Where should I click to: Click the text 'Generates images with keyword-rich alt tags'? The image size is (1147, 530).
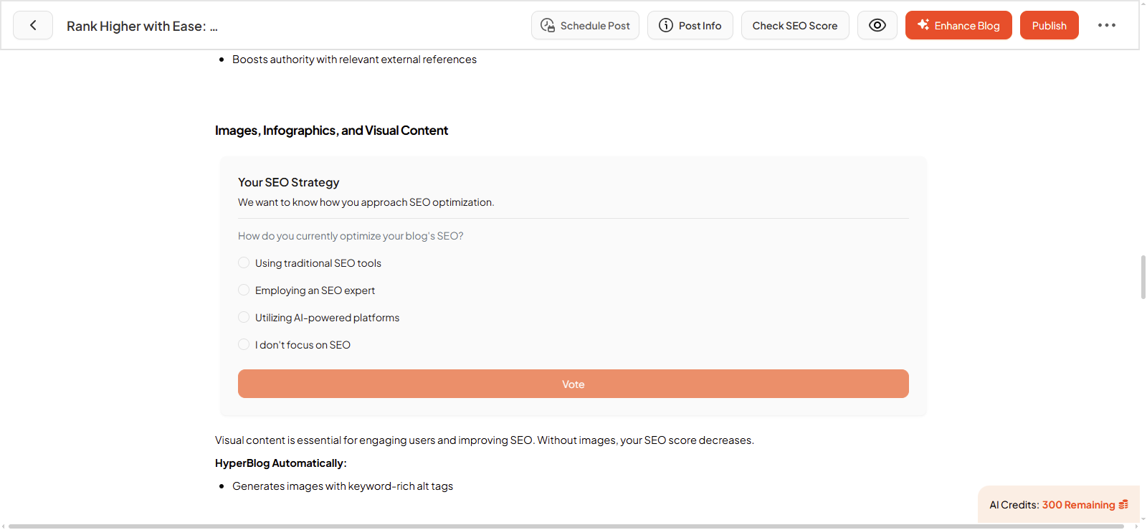coord(343,486)
